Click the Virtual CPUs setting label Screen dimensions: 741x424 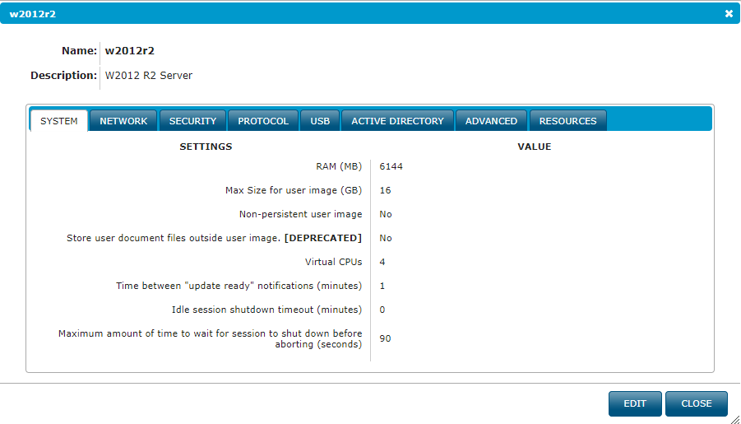334,262
